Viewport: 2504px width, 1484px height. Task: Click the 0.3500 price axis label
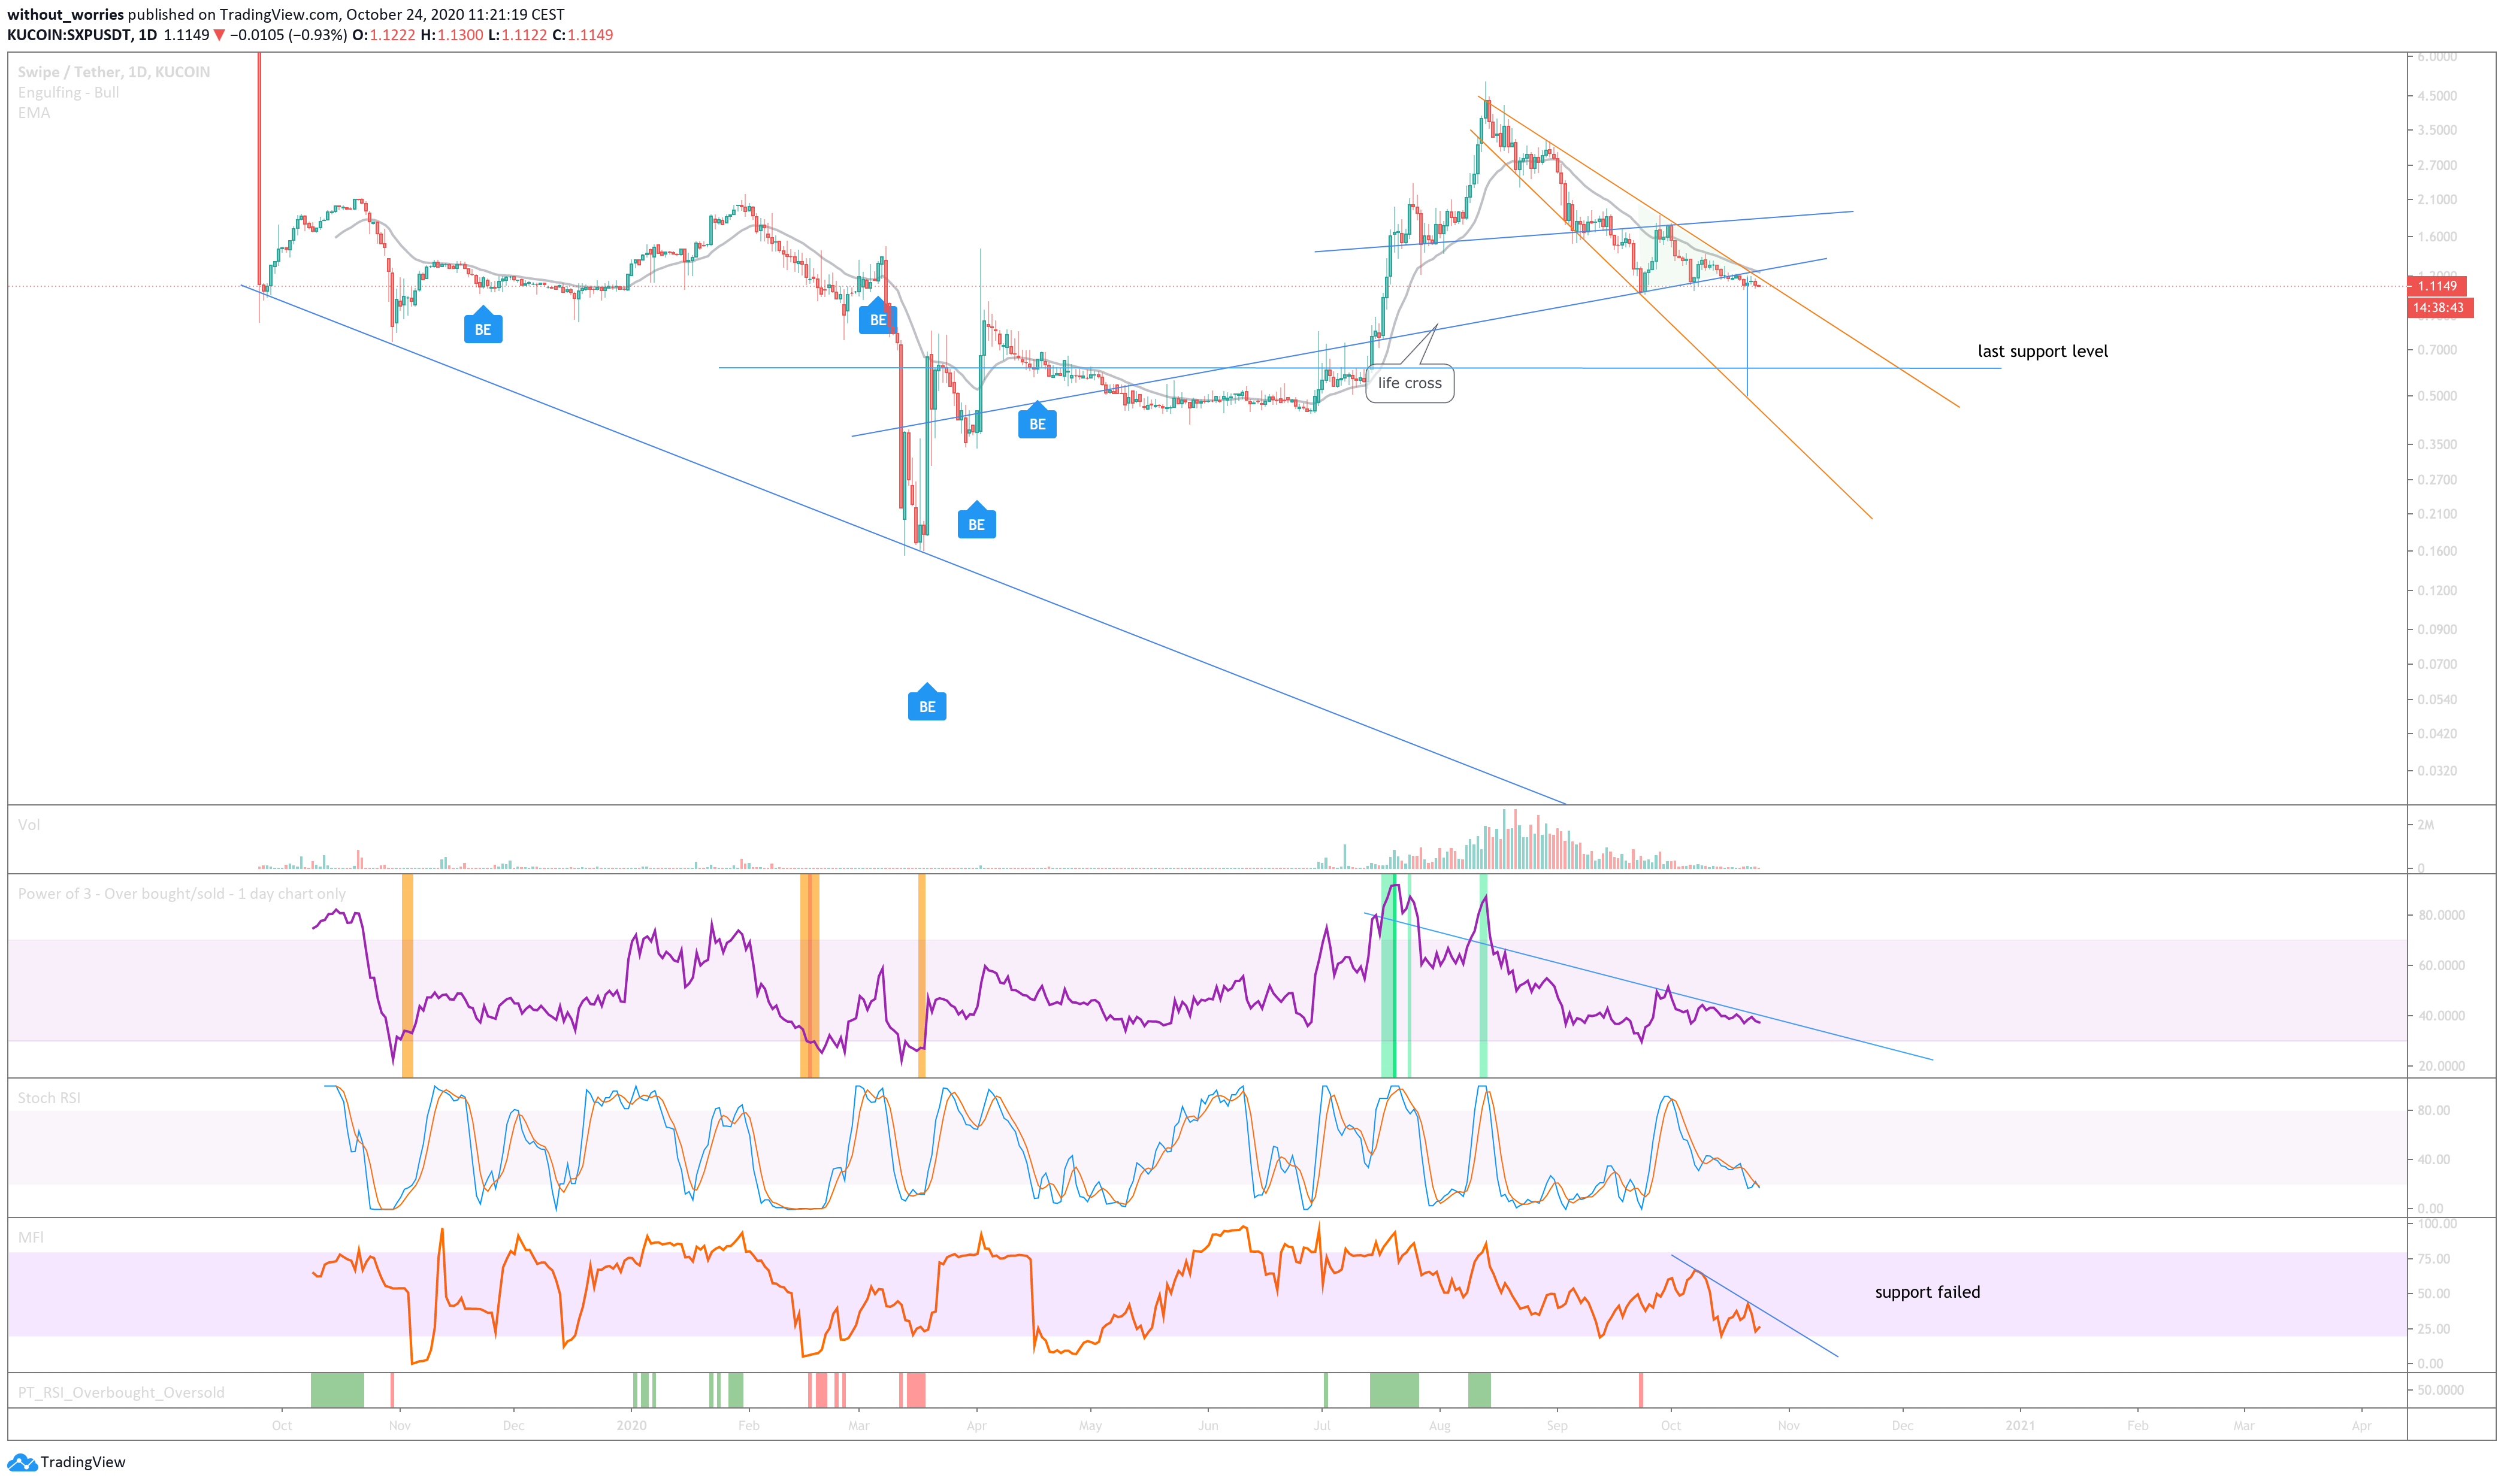(2437, 444)
